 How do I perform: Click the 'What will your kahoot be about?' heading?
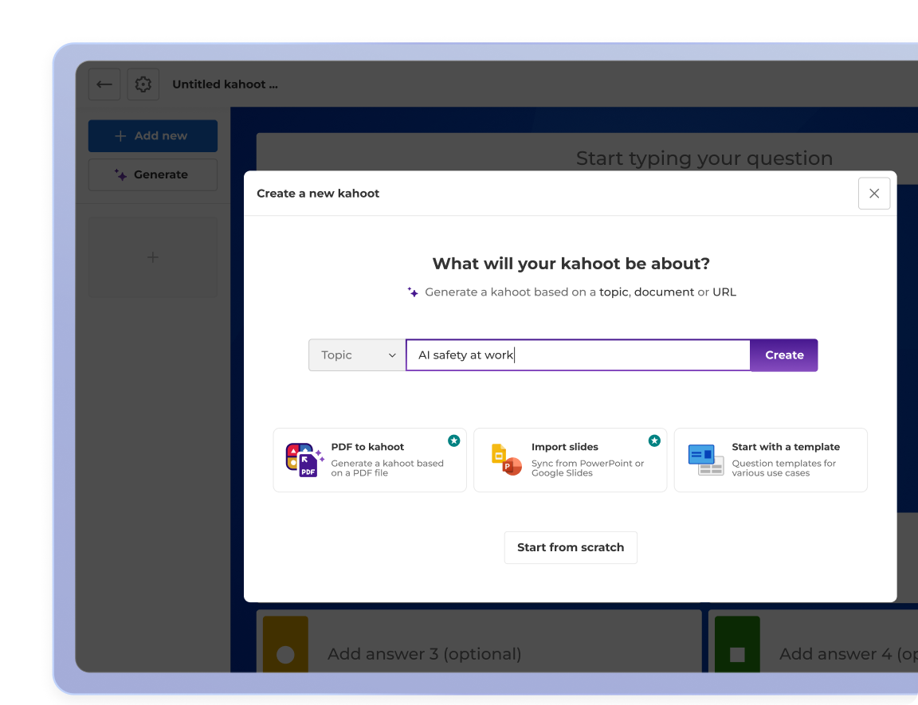click(571, 264)
